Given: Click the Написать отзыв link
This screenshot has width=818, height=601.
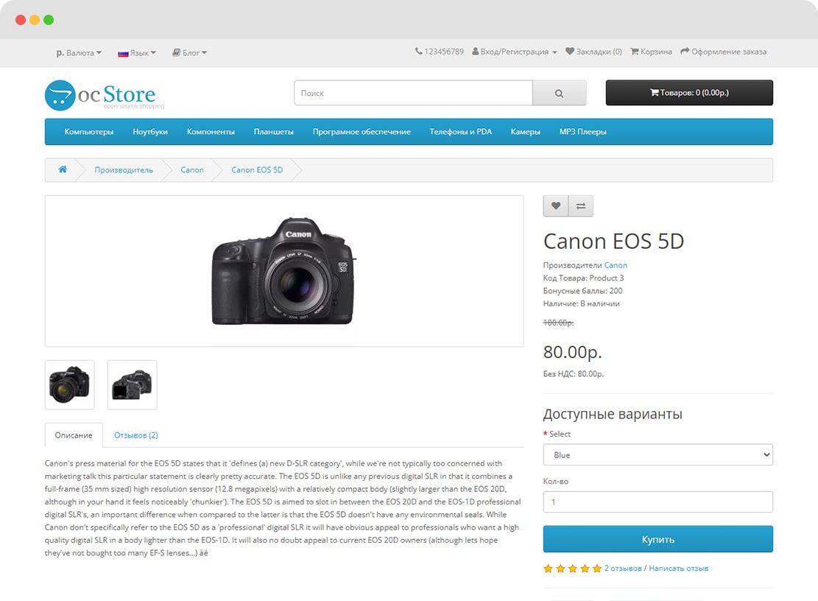Looking at the screenshot, I should pyautogui.click(x=679, y=568).
